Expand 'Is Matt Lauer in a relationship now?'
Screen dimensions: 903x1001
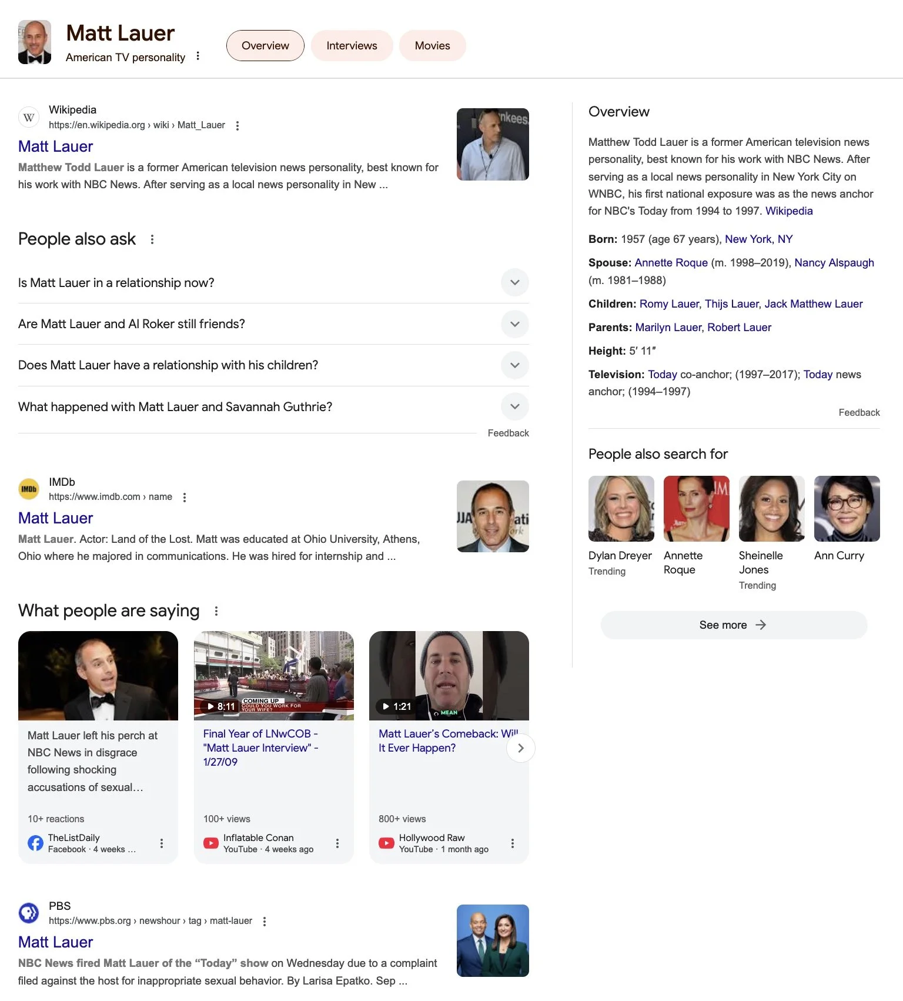pos(273,283)
